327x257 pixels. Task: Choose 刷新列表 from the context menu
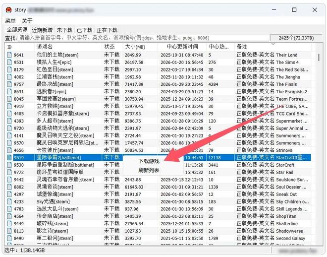pyautogui.click(x=149, y=170)
